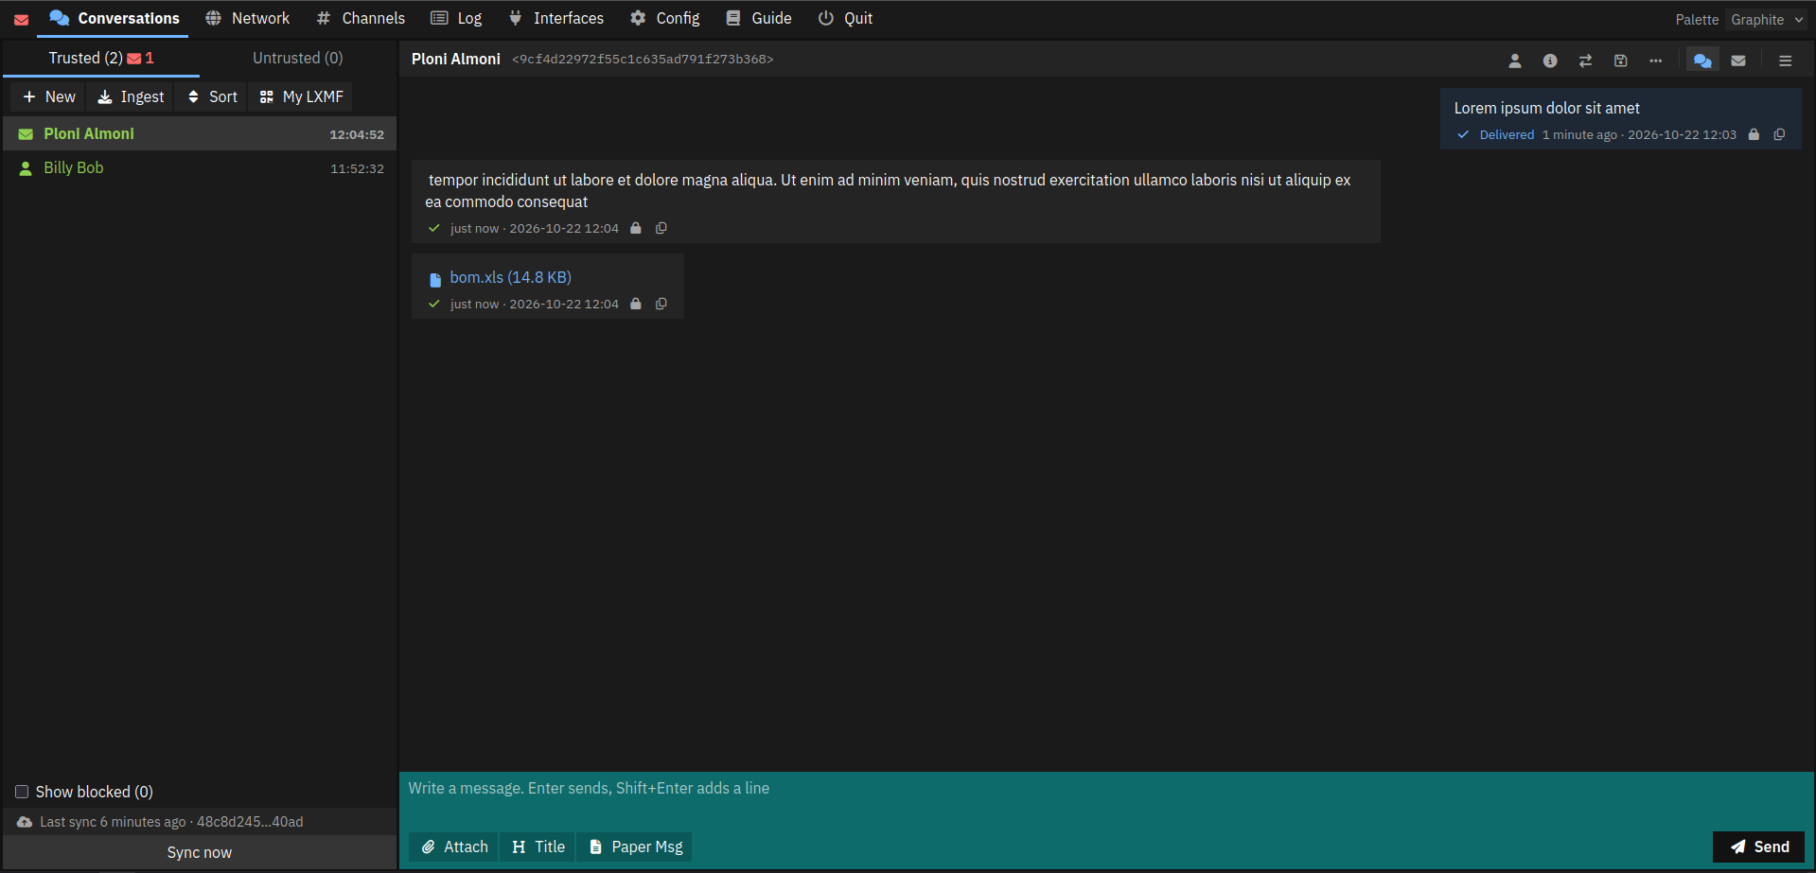Click the unread mail badge on Trusted tab
Screen dimensions: 1816x873
140,59
